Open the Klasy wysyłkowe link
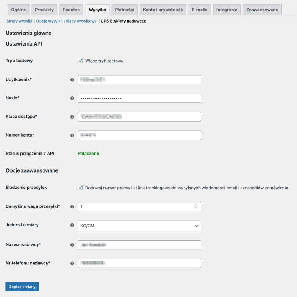The image size is (297, 297). (81, 21)
